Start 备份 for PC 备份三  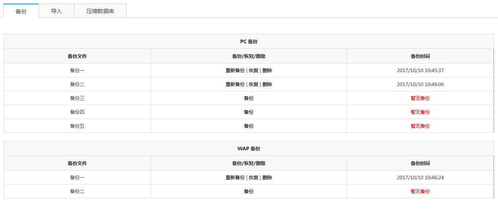(x=249, y=98)
